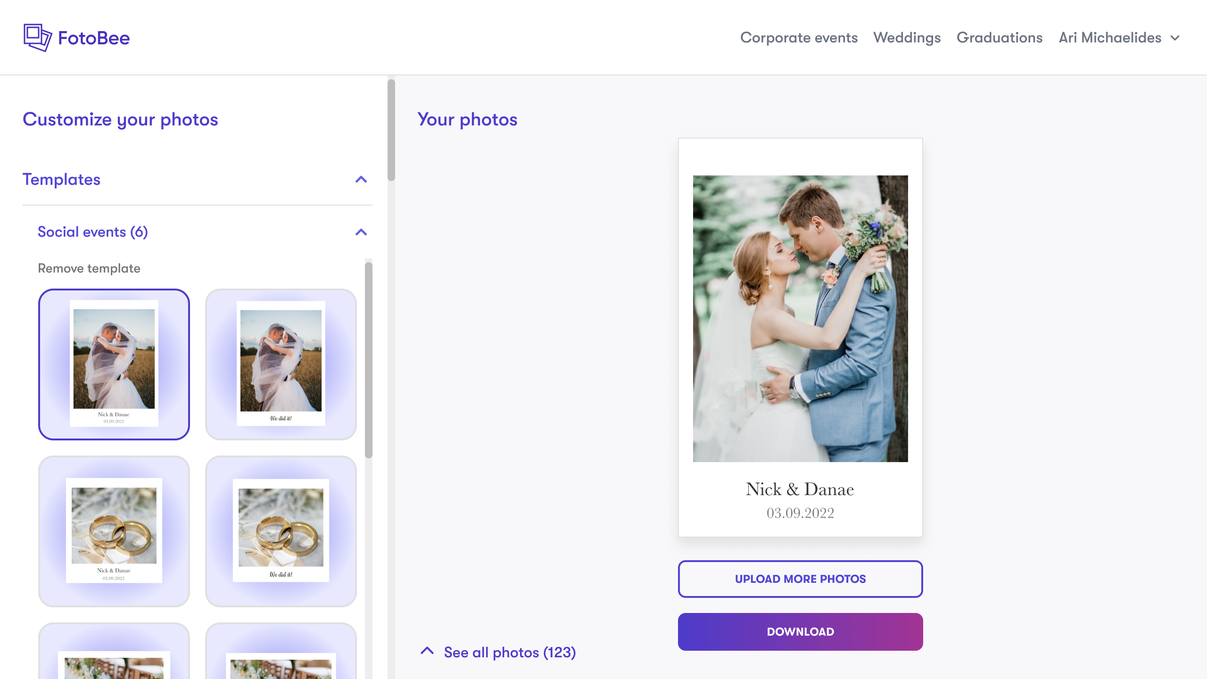Click the left panel outer scrollbar
1207x679 pixels.
tap(390, 127)
